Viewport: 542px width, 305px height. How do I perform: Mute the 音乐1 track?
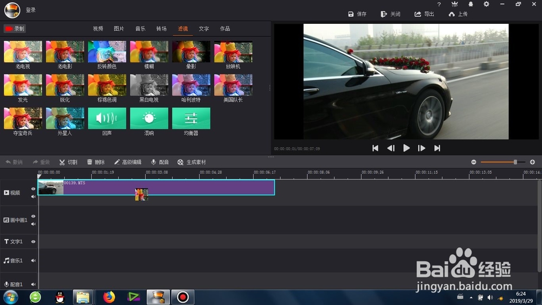pyautogui.click(x=33, y=260)
